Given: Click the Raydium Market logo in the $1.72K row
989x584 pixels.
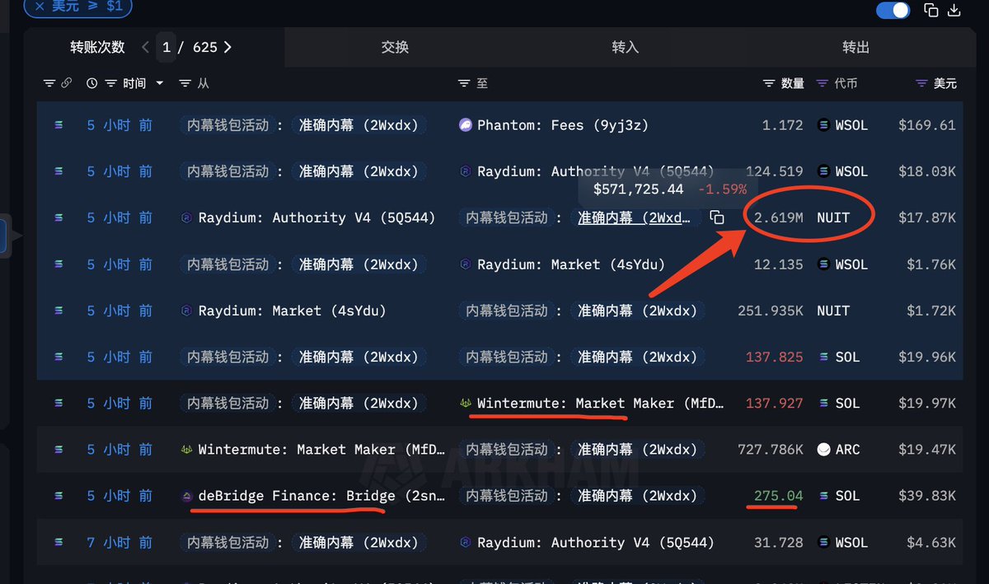Looking at the screenshot, I should point(186,311).
